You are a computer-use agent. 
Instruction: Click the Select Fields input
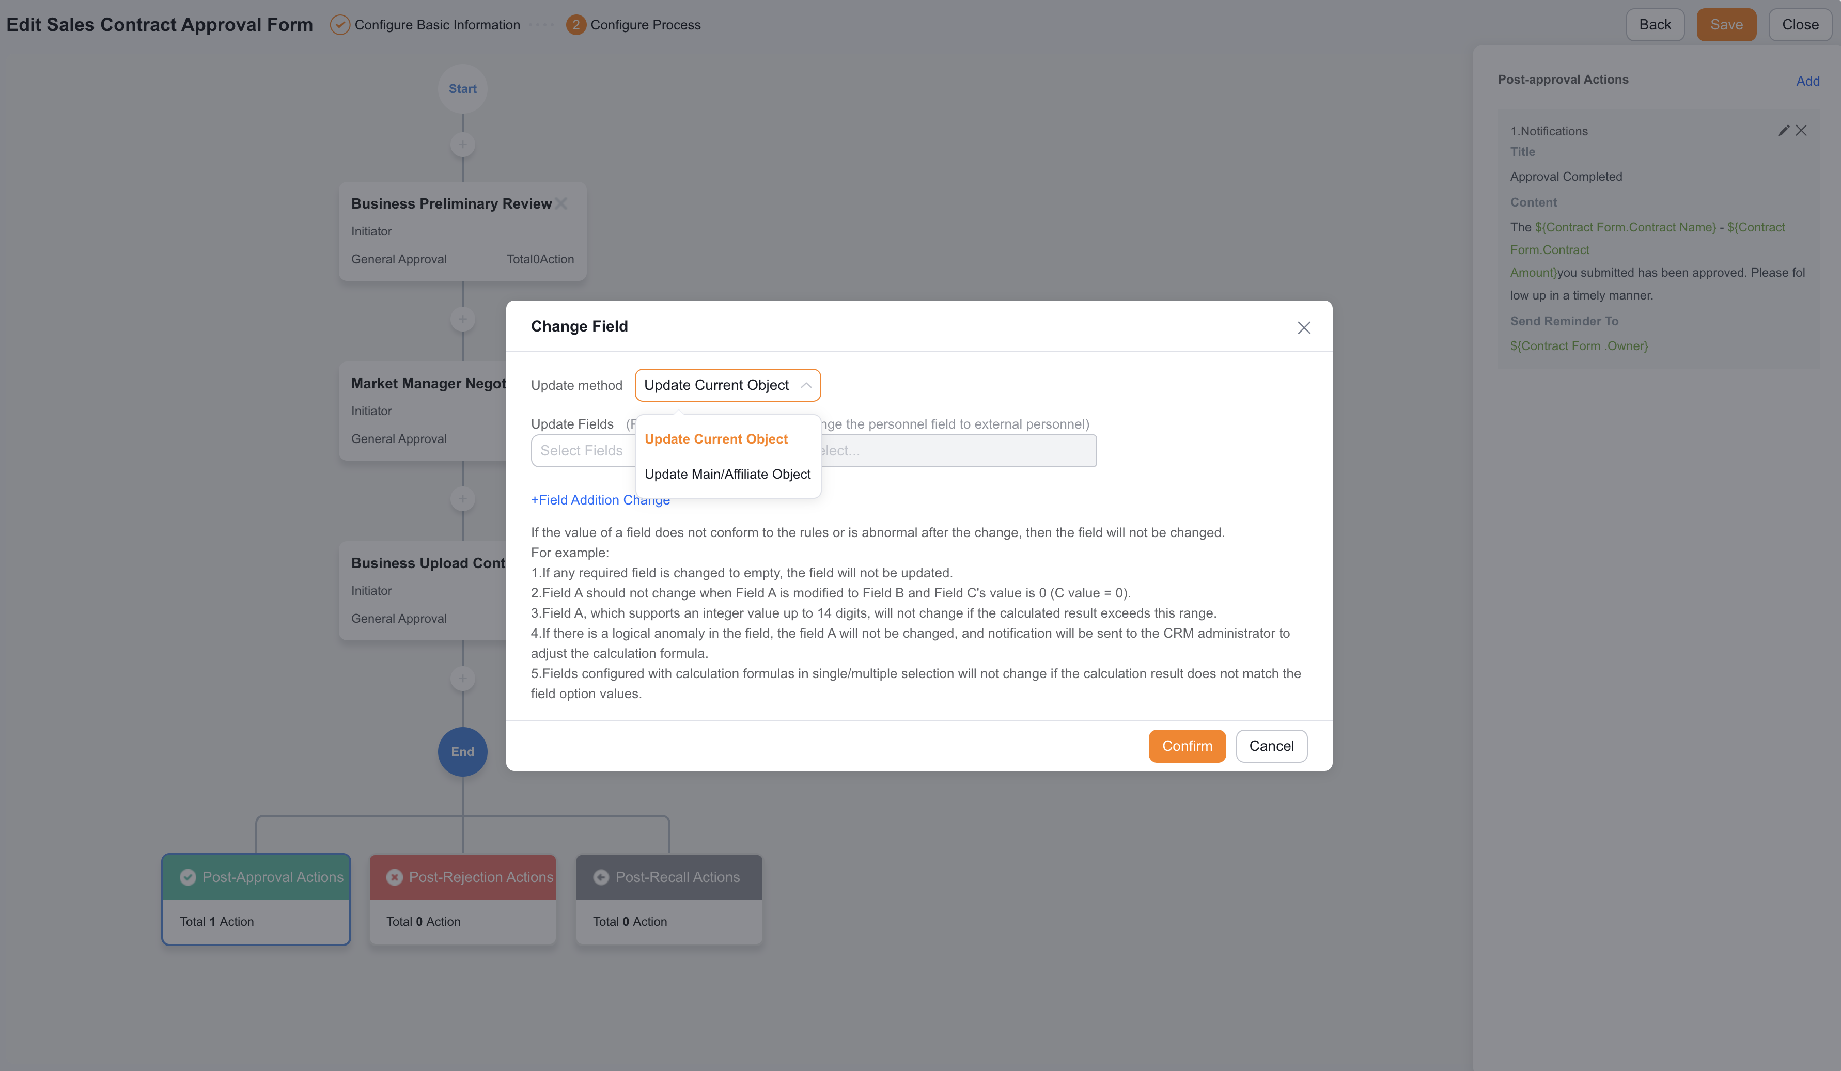coord(584,451)
